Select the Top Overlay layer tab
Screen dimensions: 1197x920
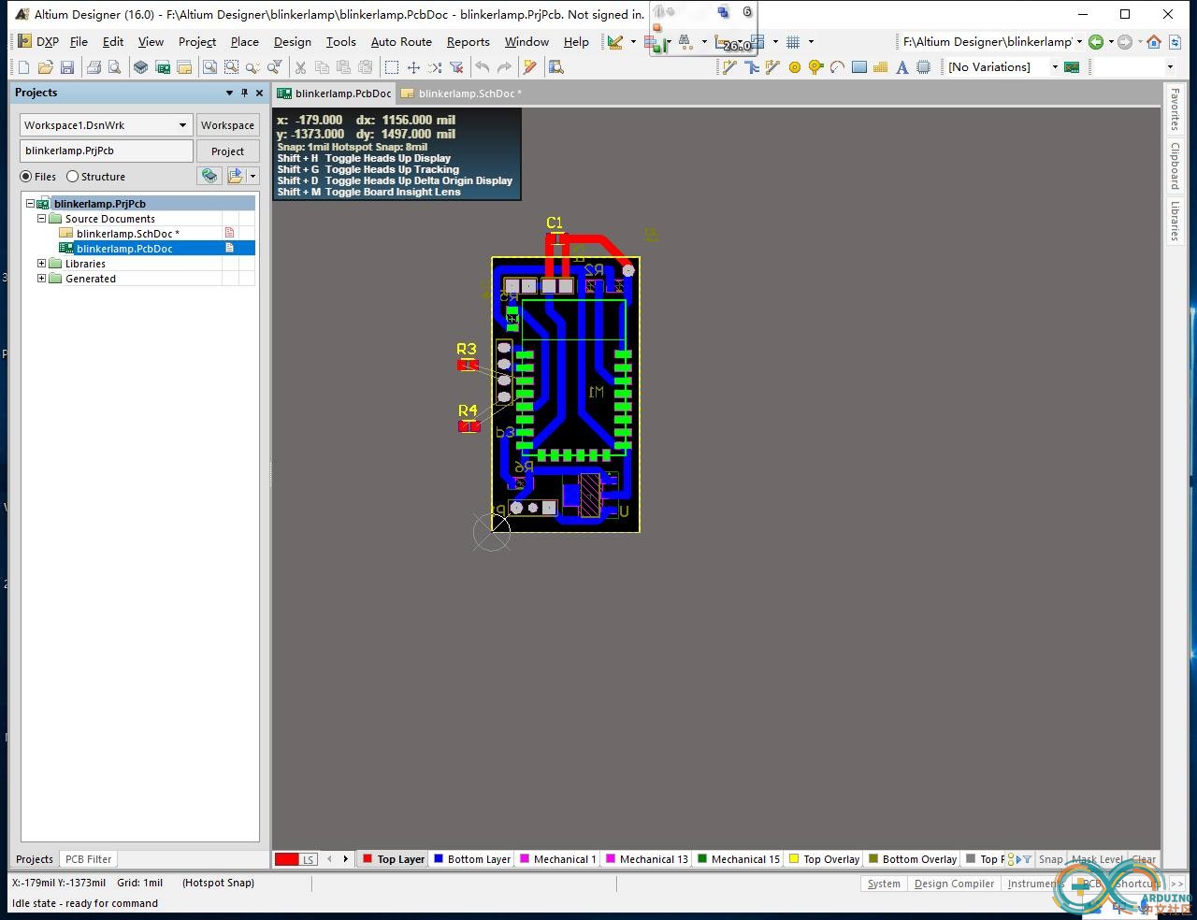[824, 859]
